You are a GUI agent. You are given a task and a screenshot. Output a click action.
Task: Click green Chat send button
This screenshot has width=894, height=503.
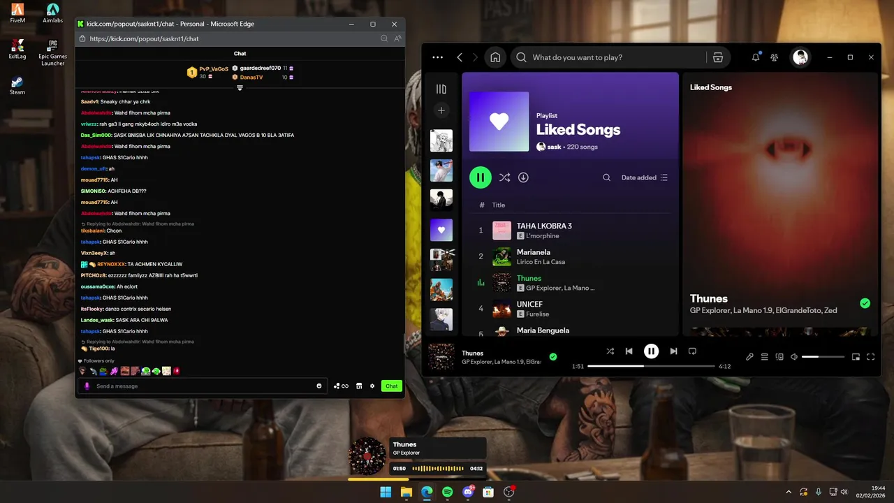392,386
